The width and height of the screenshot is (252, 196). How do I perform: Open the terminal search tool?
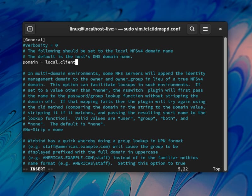coord(192,29)
